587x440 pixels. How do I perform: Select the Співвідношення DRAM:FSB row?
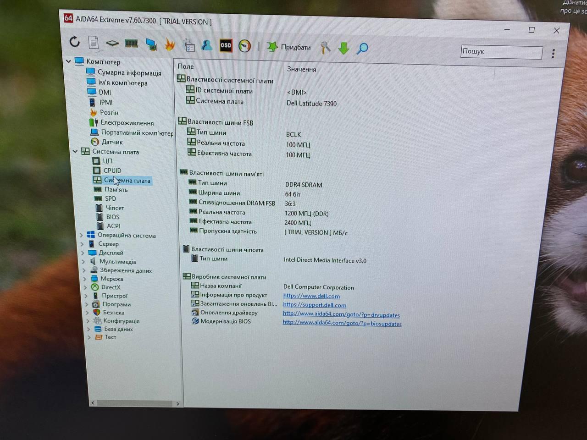[237, 203]
